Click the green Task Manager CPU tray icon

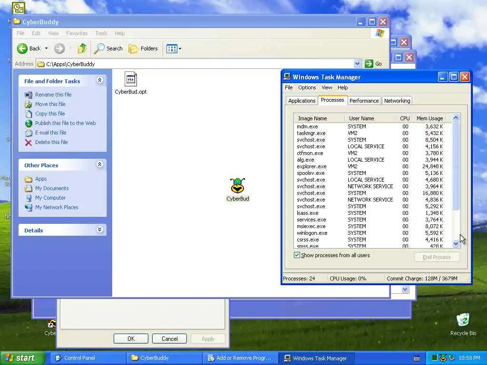435,358
